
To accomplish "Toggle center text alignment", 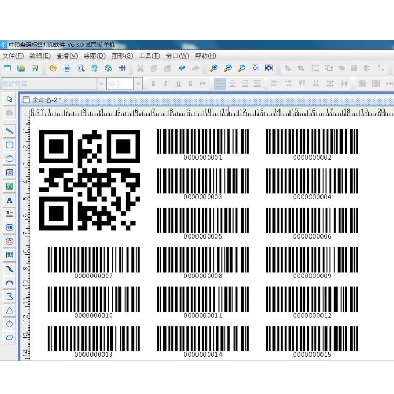I will coord(232,84).
